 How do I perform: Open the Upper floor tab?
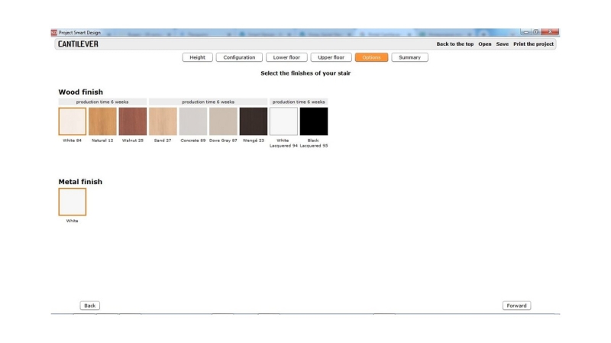pyautogui.click(x=331, y=57)
